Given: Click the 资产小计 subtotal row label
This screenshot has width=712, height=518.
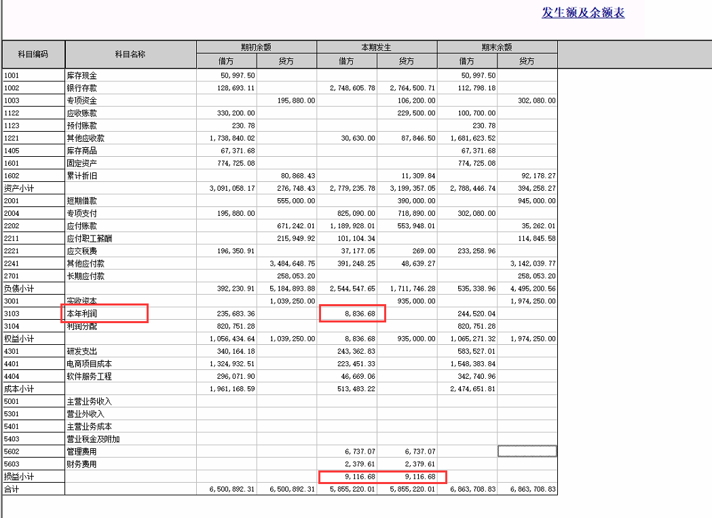Looking at the screenshot, I should click(x=18, y=188).
